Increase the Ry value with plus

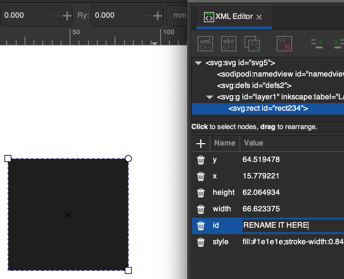click(x=157, y=16)
